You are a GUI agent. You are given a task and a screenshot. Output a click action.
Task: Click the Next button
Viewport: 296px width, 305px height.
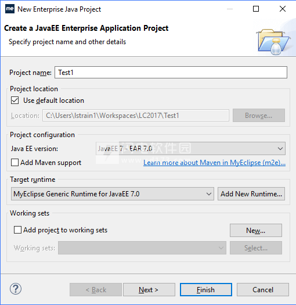[x=149, y=290]
